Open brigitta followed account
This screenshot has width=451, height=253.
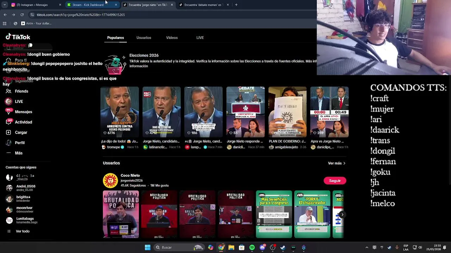point(19,199)
